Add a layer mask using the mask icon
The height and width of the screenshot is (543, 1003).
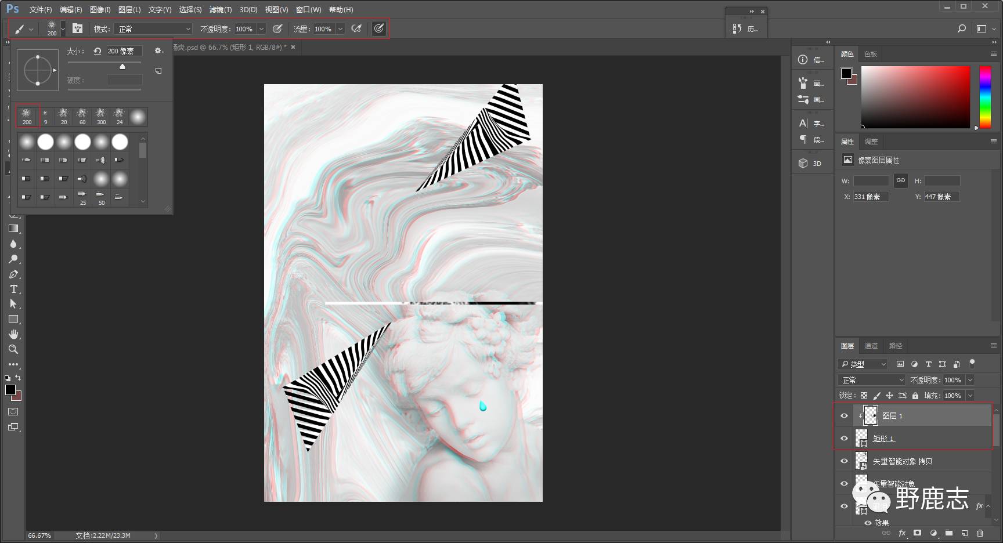coord(917,533)
